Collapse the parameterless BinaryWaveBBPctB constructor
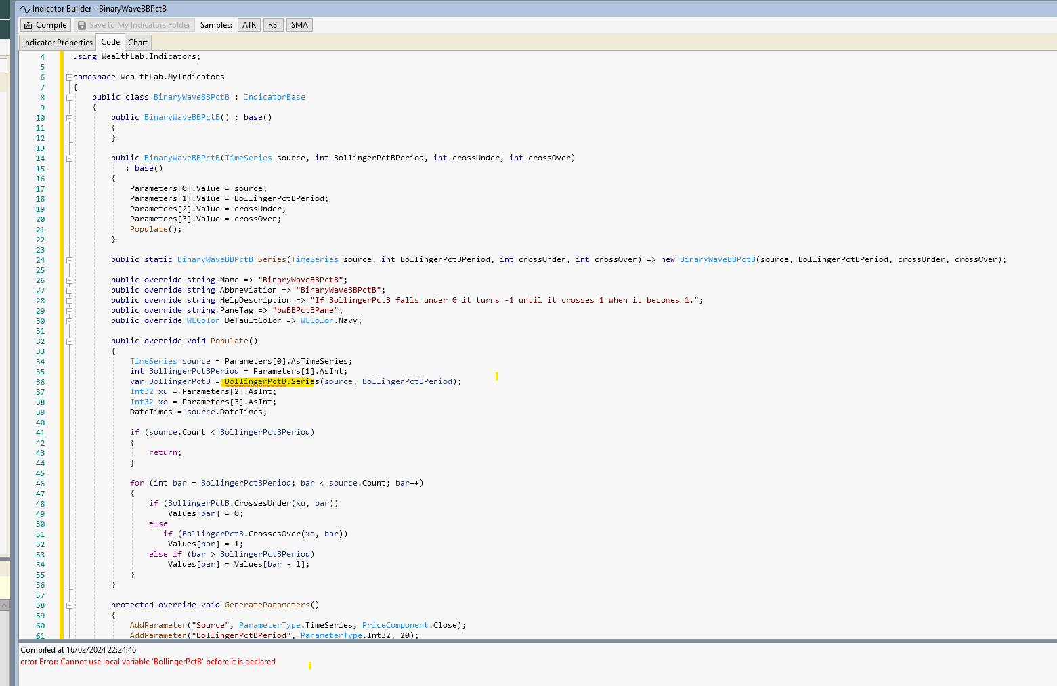The image size is (1057, 686). coord(69,118)
